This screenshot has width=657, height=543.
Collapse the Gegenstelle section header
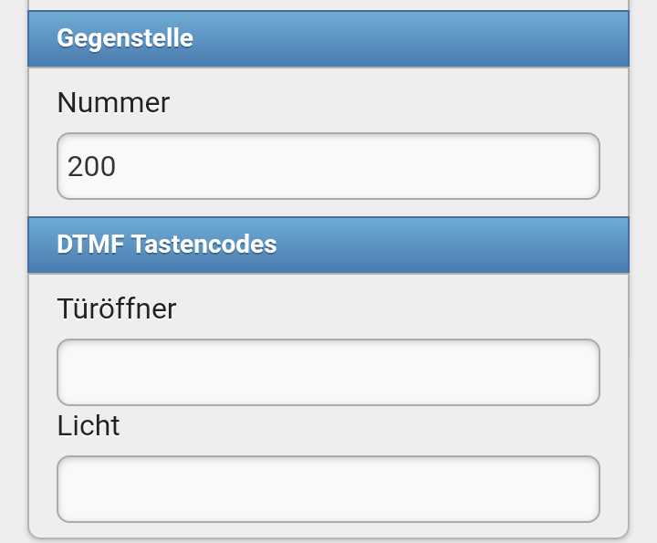tap(328, 38)
